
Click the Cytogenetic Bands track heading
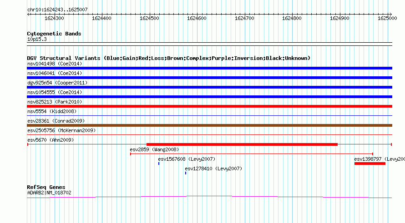tap(54, 34)
